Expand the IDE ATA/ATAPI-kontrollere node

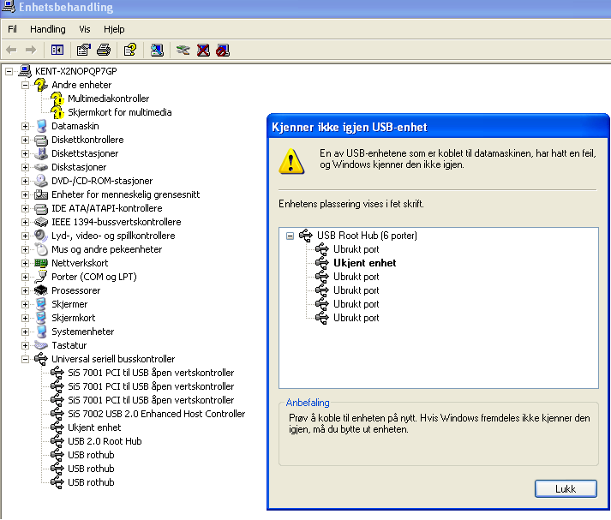(26, 208)
